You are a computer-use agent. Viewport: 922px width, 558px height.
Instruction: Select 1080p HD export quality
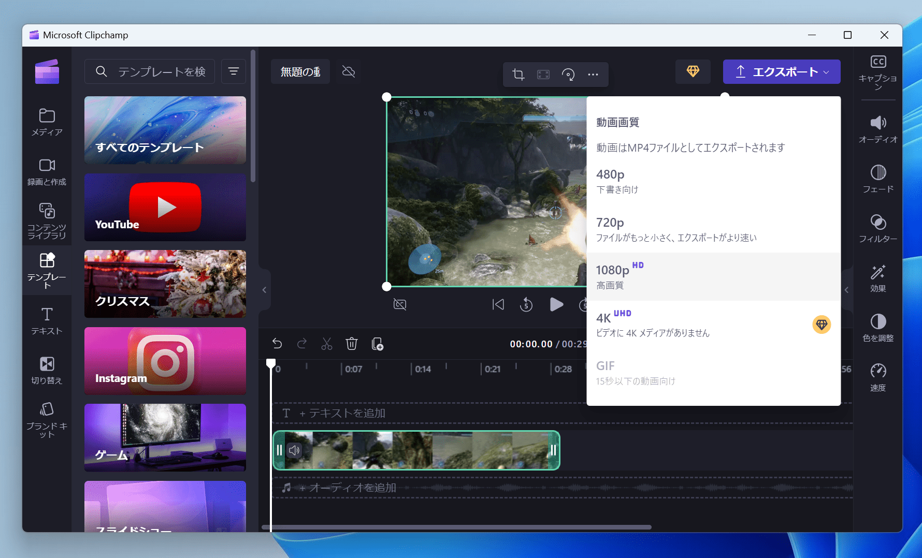point(713,277)
